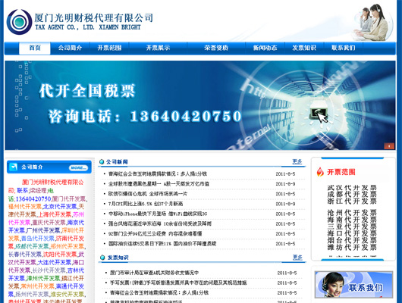Click 潍坊代开发票 in 开票范围 list
Viewport: 402px width, 303px height.
pos(352,247)
